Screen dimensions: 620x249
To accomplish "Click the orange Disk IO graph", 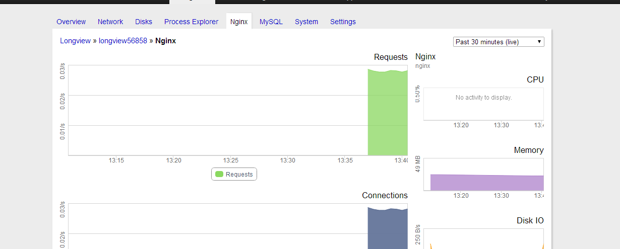I will point(483,239).
